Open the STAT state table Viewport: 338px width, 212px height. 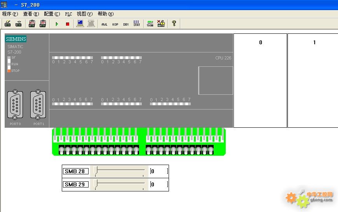point(137,23)
